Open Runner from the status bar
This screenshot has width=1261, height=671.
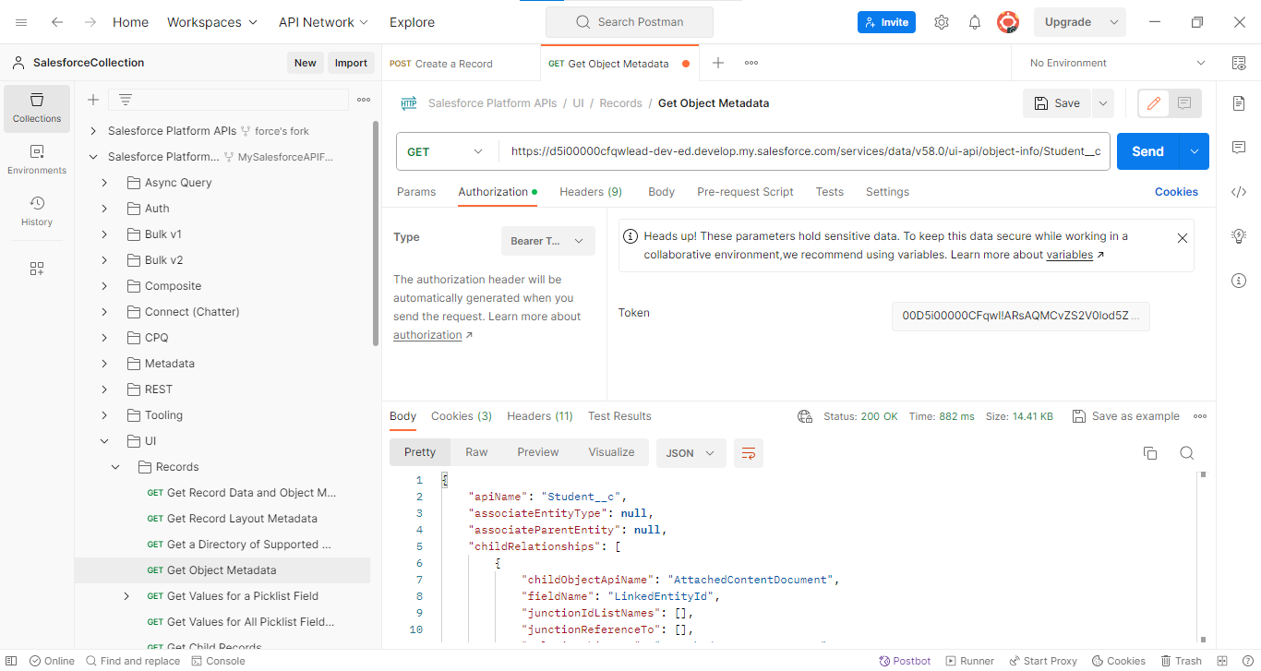pyautogui.click(x=969, y=661)
